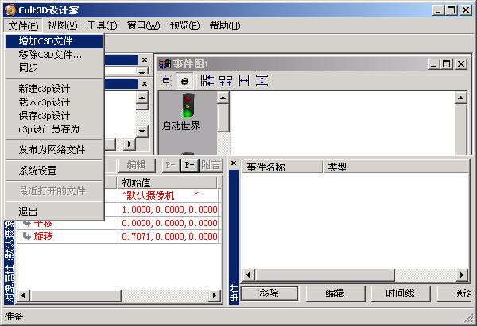Click the 事件图1 window icon
The height and width of the screenshot is (326, 477).
click(165, 64)
